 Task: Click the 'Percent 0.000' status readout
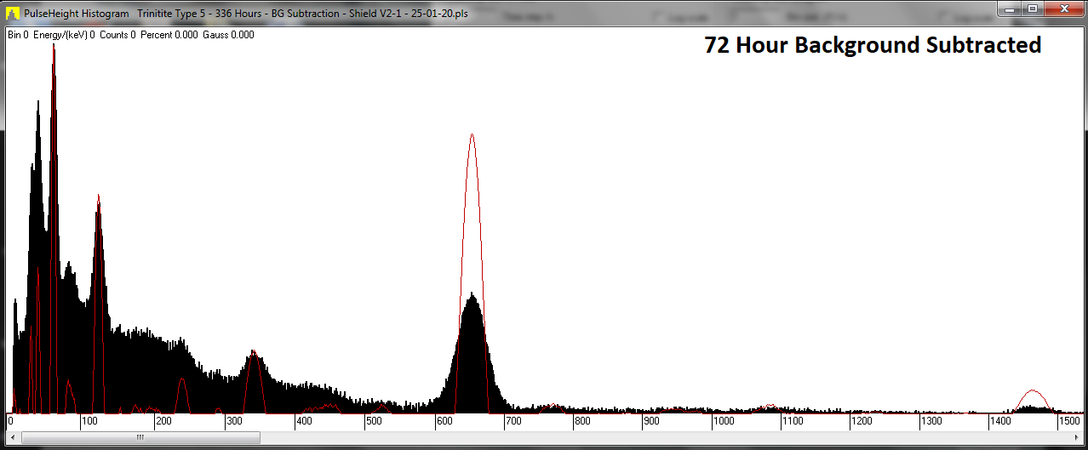169,35
